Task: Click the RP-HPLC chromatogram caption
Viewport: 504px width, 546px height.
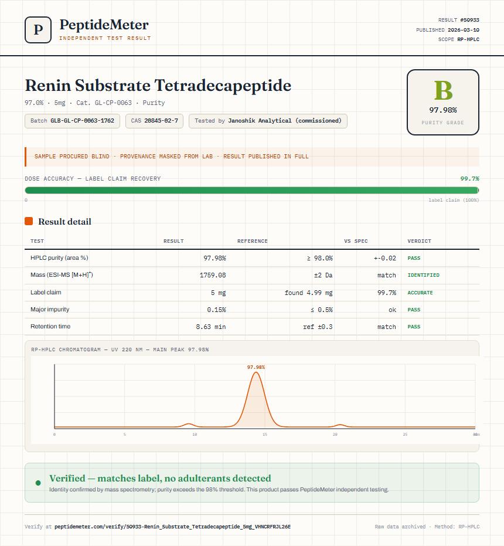Action: (x=120, y=350)
